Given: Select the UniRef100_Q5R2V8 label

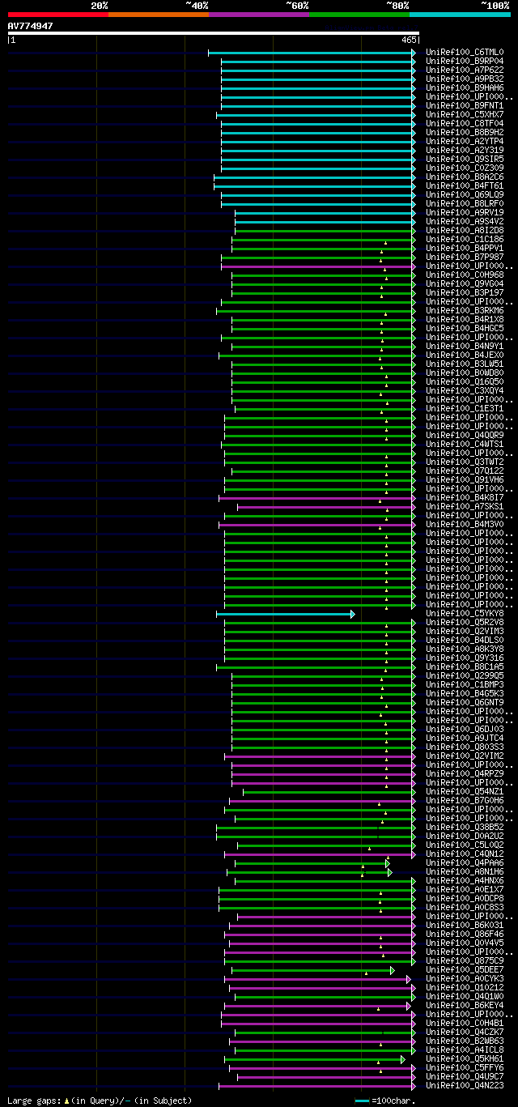Looking at the screenshot, I should pyautogui.click(x=465, y=623).
